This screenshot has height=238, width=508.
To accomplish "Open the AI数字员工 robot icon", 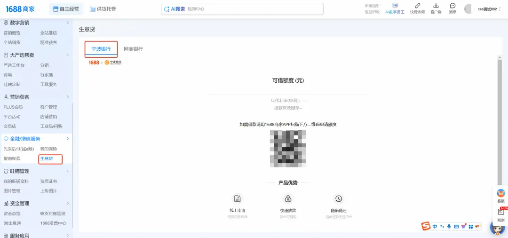I will [x=395, y=6].
